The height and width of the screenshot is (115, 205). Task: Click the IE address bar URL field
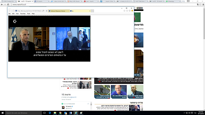pos(30,11)
